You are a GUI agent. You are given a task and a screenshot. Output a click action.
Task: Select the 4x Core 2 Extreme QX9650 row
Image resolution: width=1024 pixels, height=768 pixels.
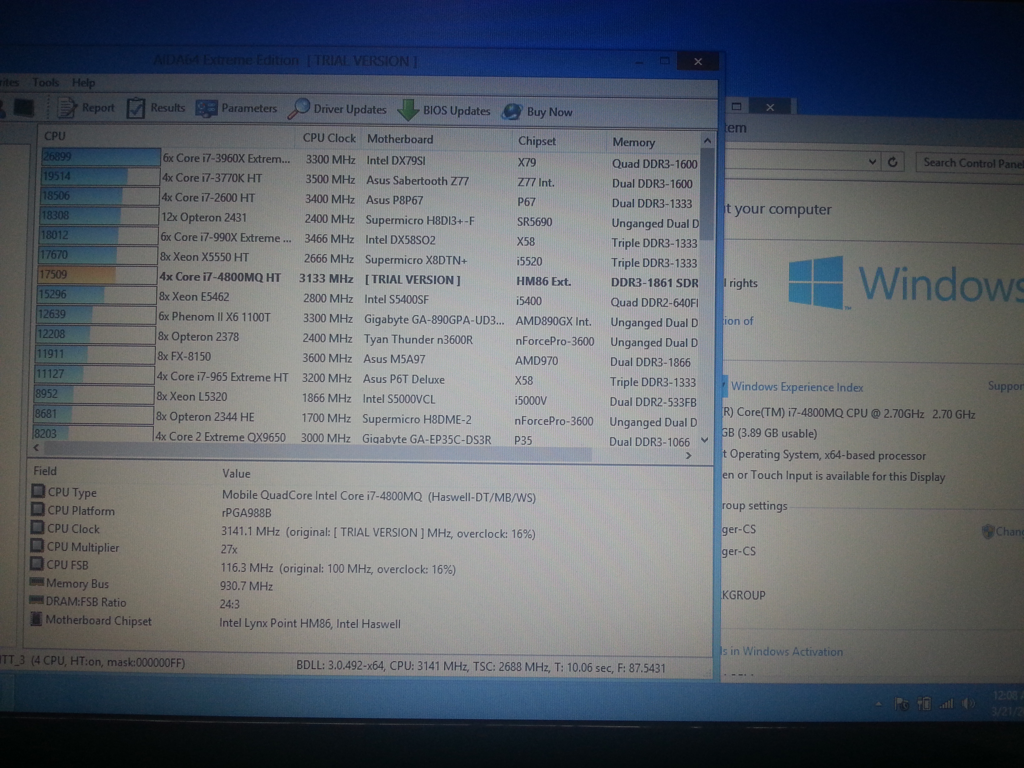coord(364,437)
